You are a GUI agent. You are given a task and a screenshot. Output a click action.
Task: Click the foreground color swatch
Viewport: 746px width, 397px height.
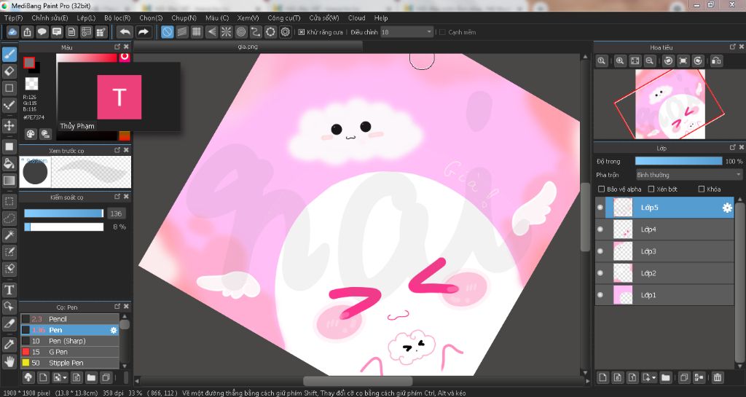[x=29, y=63]
